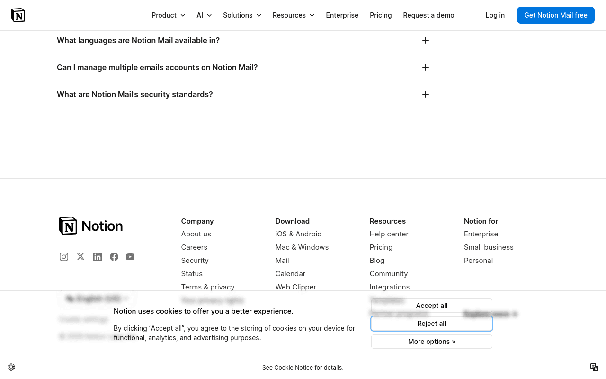Open Mail link under Download
This screenshot has height=379, width=606.
pyautogui.click(x=282, y=261)
